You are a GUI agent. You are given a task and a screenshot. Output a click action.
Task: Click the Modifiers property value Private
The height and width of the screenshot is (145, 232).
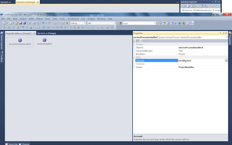coord(182,54)
